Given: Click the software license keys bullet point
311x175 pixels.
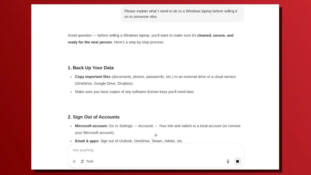Looking at the screenshot, I should tap(135, 92).
